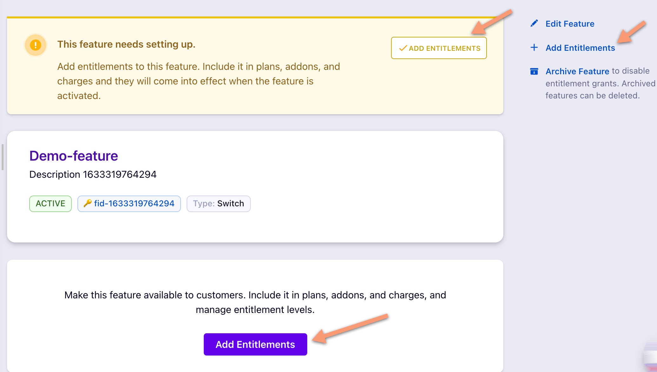
Task: Open the Edit Feature link
Action: [570, 24]
